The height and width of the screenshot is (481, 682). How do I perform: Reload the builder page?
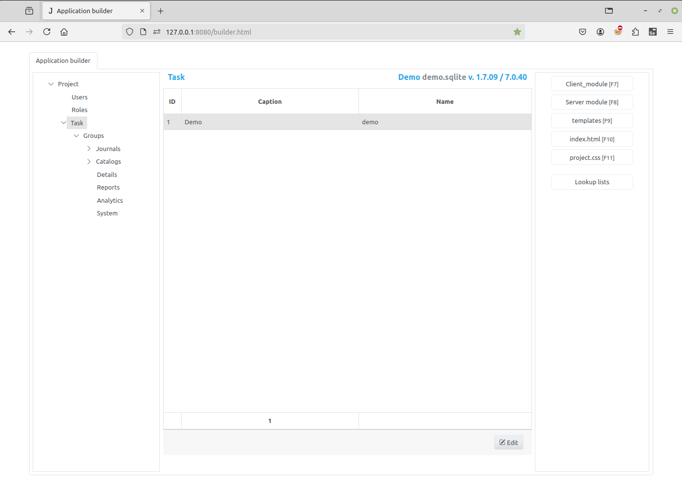pyautogui.click(x=47, y=31)
